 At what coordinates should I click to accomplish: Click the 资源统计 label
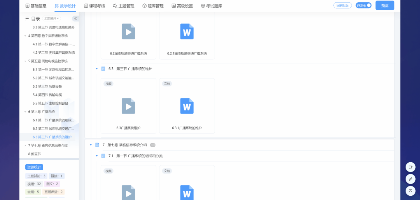(34, 167)
